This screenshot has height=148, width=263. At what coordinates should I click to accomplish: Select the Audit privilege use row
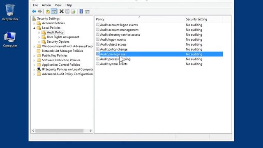[x=159, y=54]
